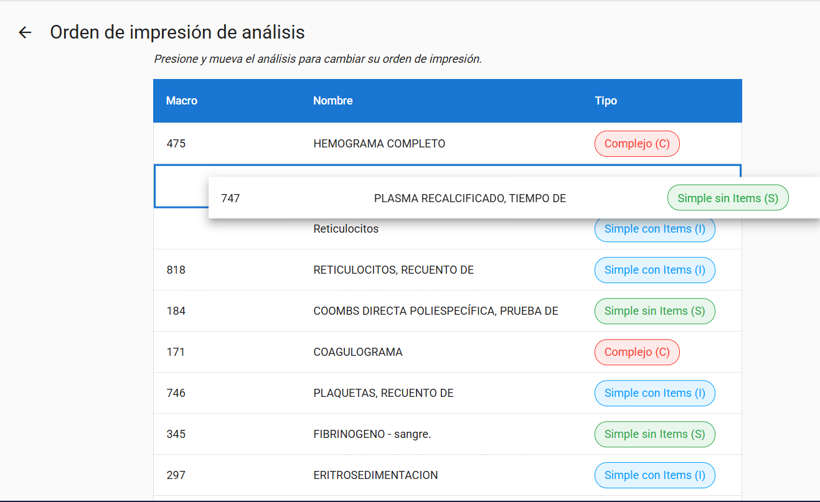Click macro number 818
The width and height of the screenshot is (820, 502).
[176, 270]
